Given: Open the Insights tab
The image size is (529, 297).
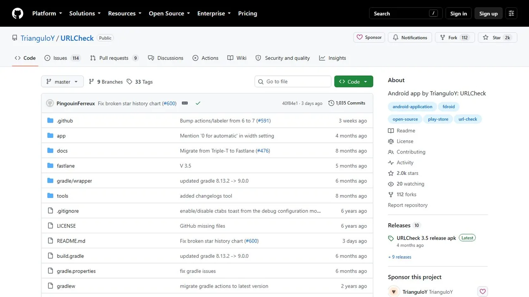Looking at the screenshot, I should coord(333,58).
